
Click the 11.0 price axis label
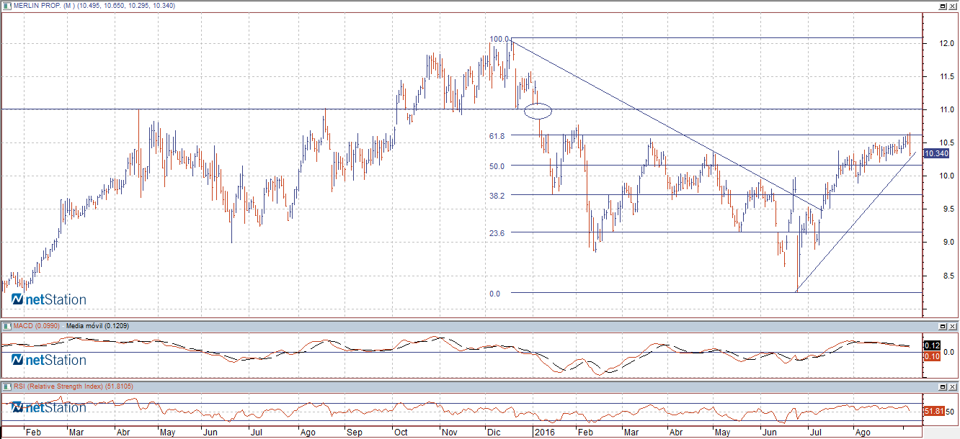[x=947, y=109]
